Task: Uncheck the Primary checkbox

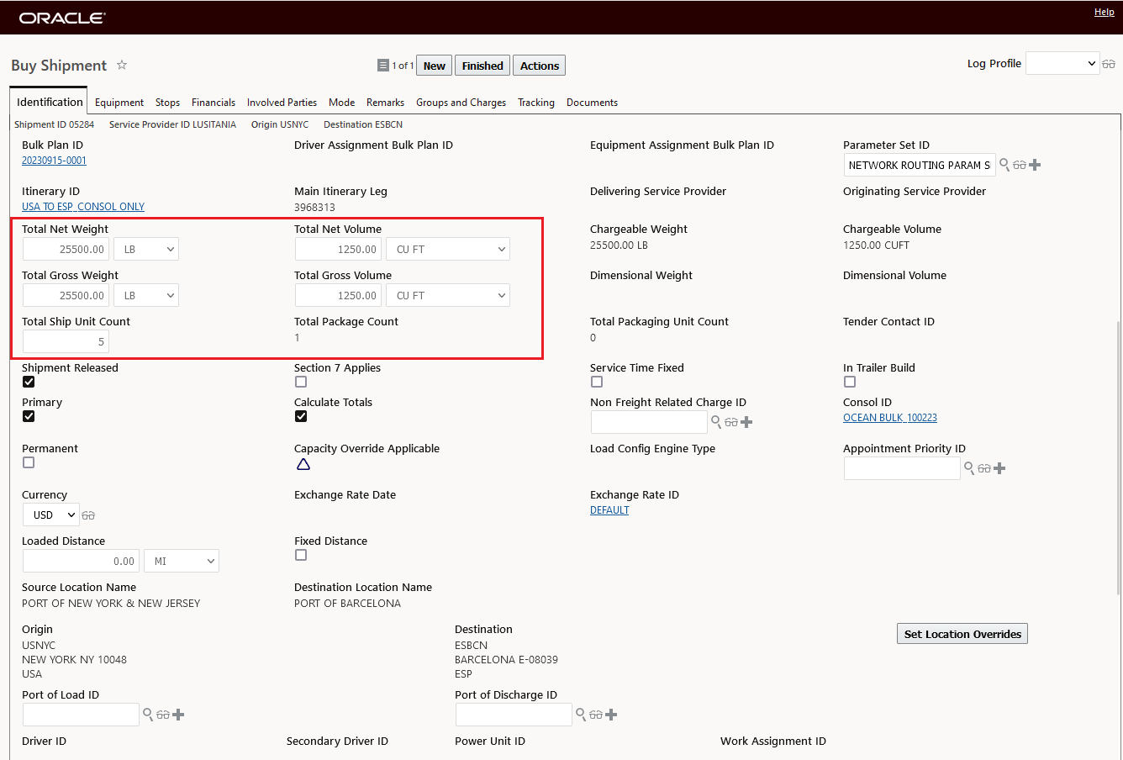Action: (x=29, y=416)
